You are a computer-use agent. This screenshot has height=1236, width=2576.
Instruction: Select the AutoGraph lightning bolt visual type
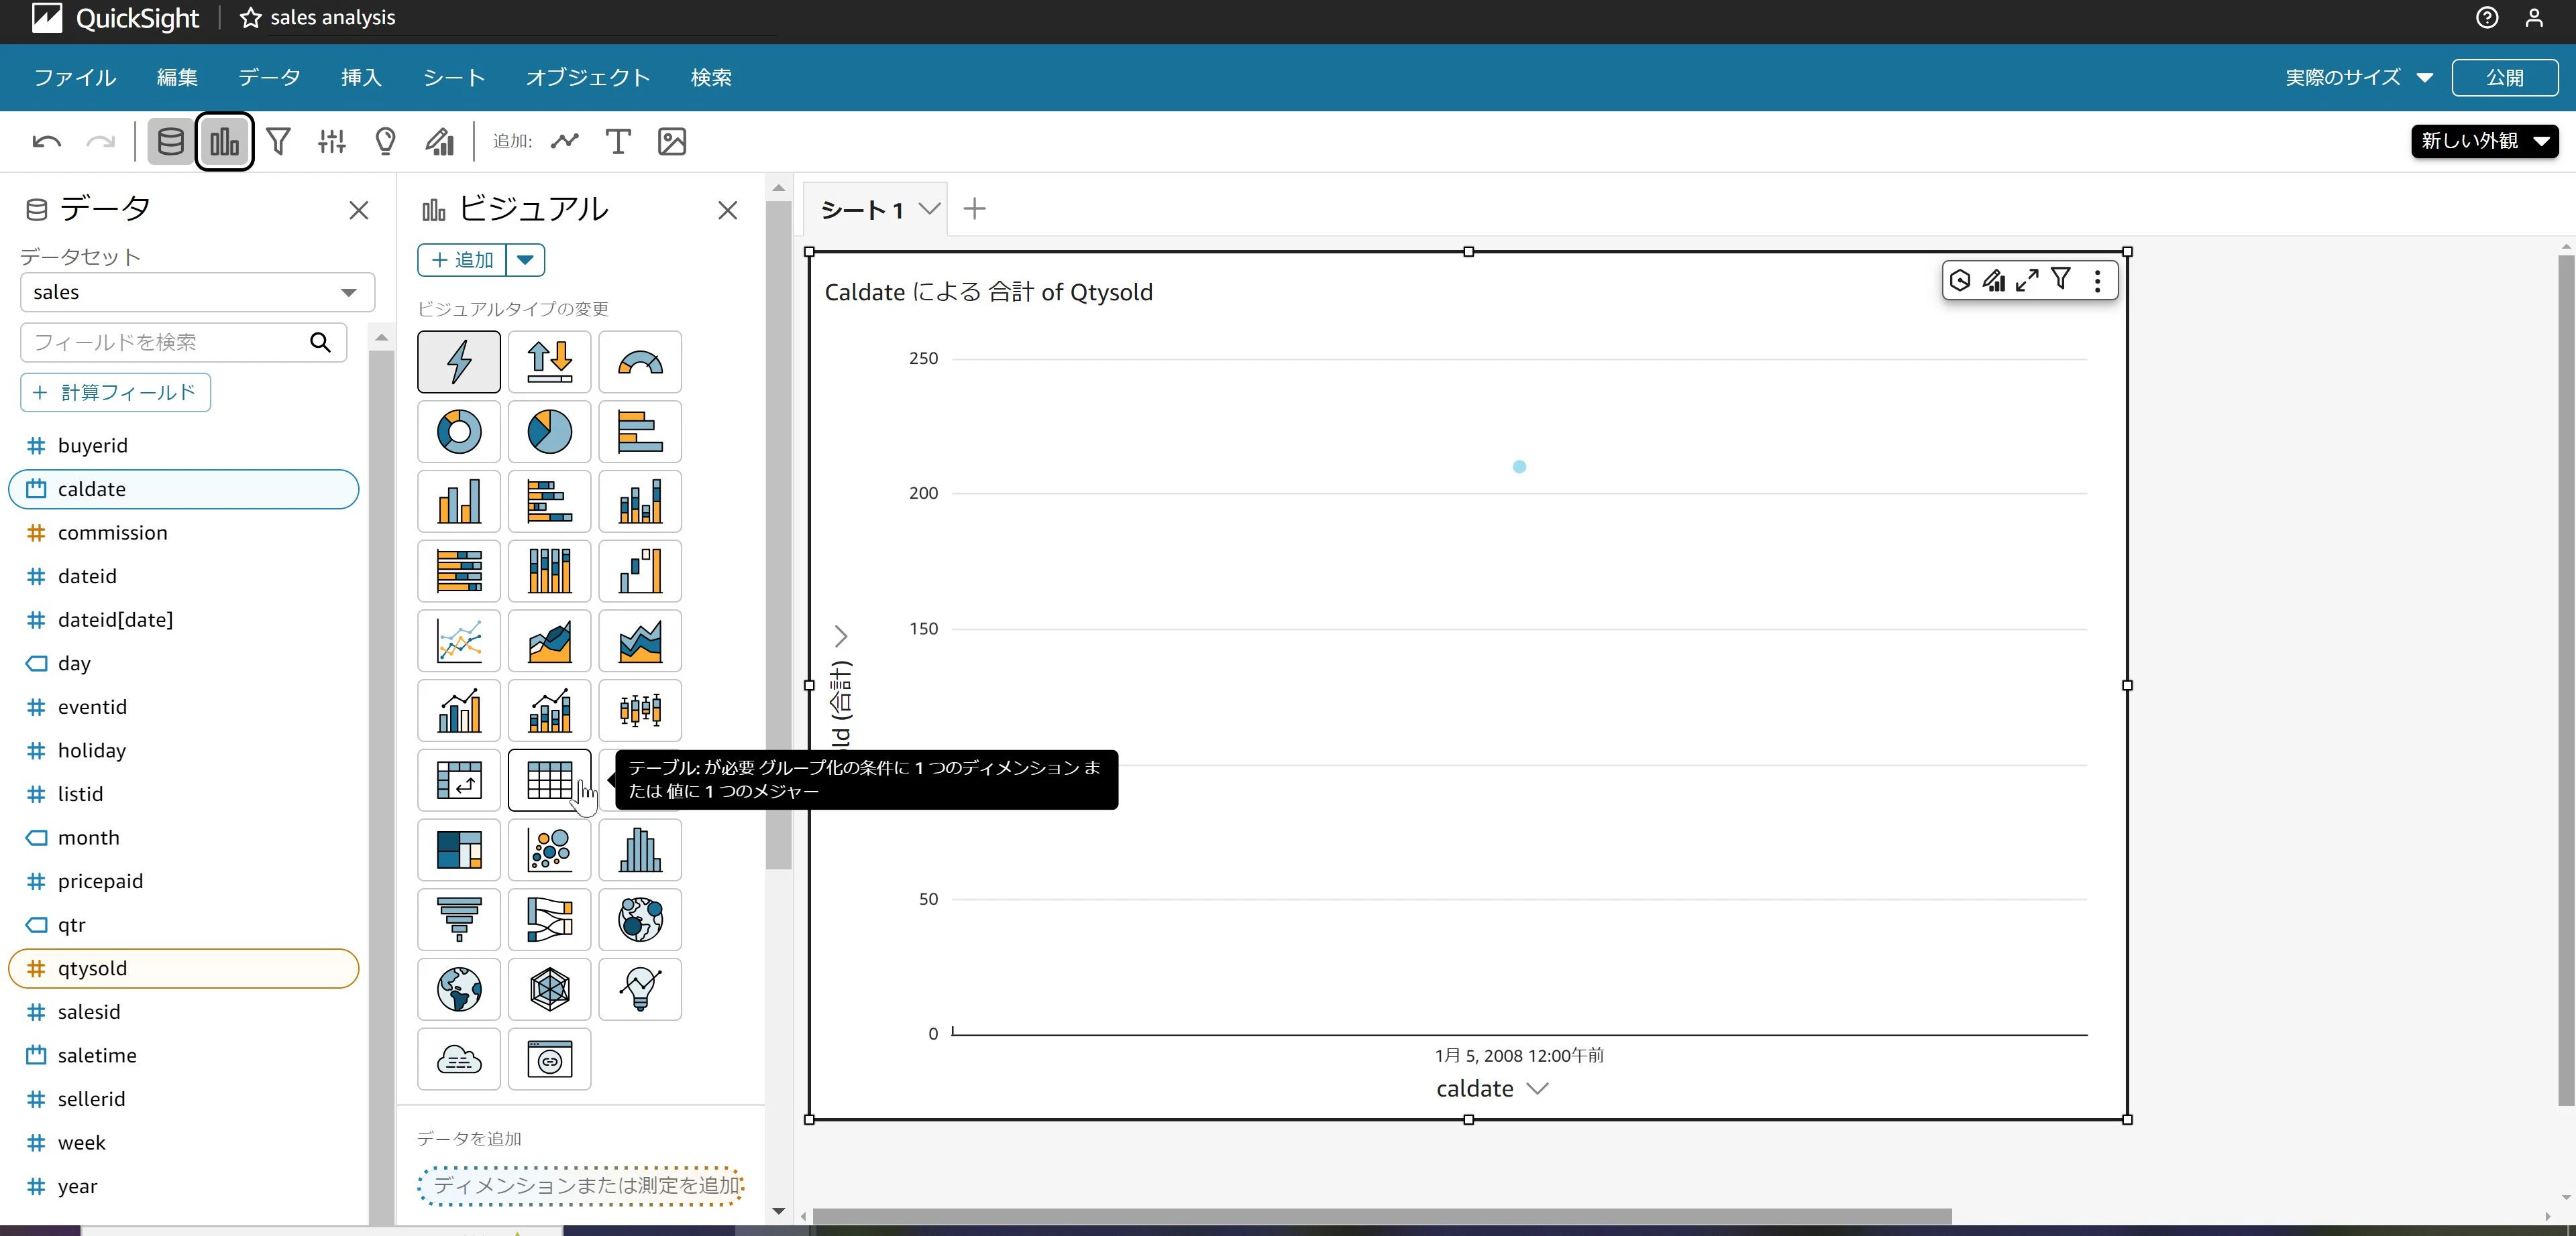(x=459, y=362)
